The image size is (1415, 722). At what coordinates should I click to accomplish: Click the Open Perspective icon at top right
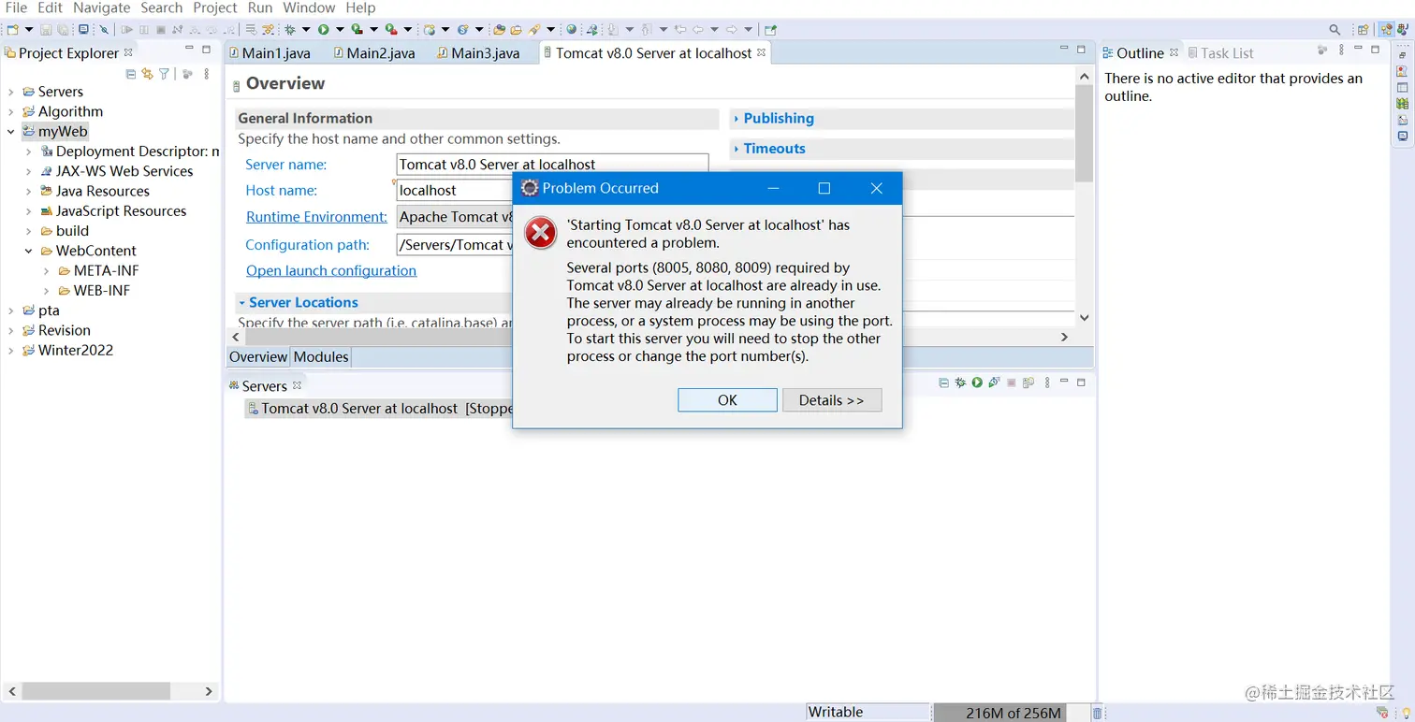pyautogui.click(x=1363, y=30)
